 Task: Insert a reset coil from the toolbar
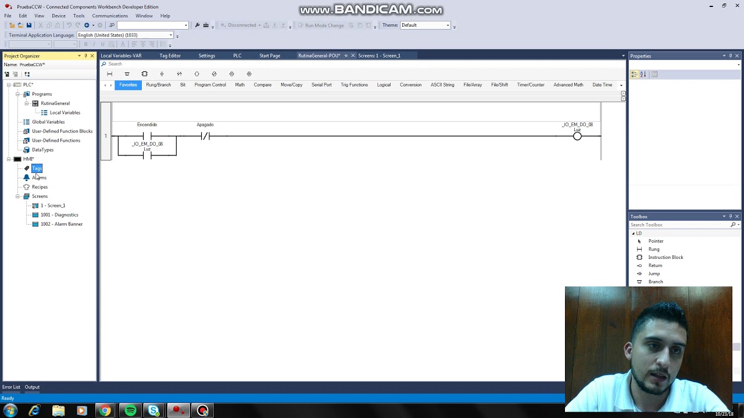(x=249, y=74)
